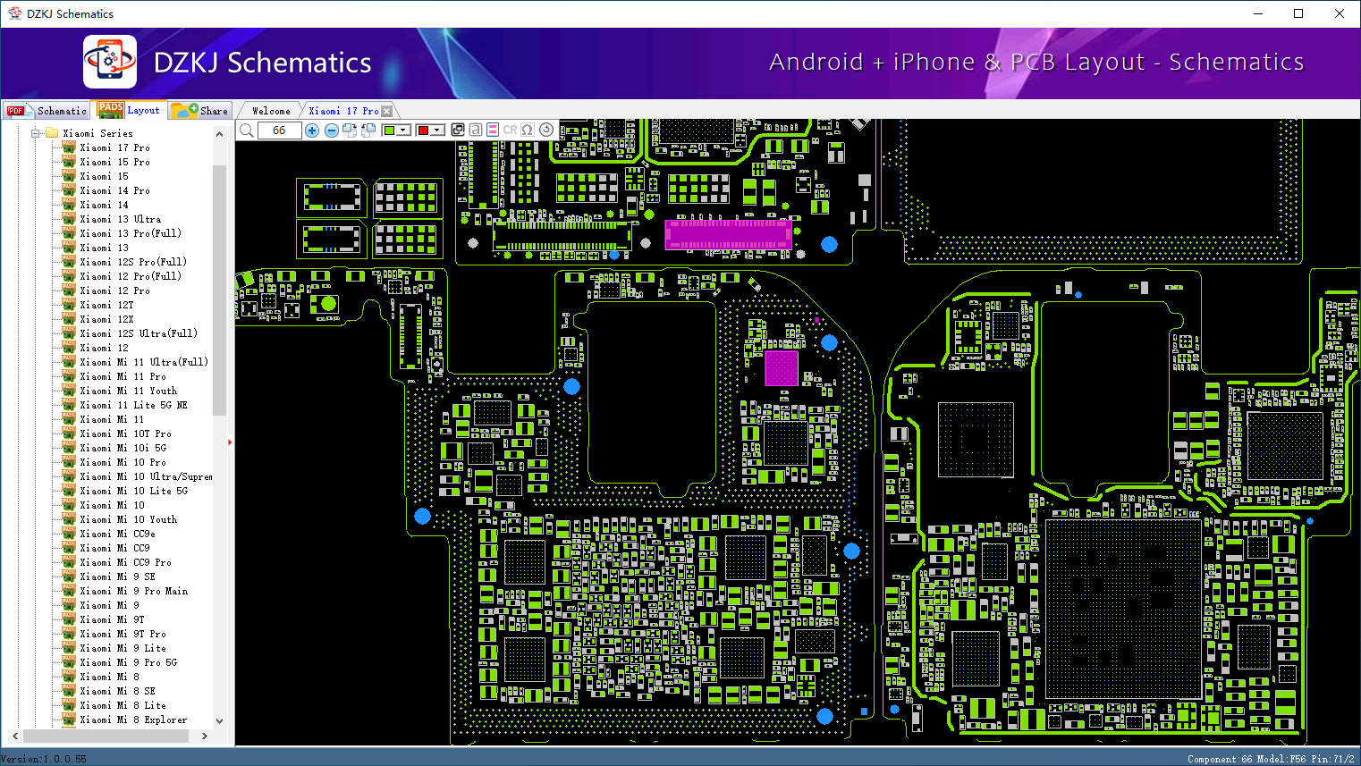Select Xiaomi Mi 9 Pro 5G entry
The image size is (1361, 766).
pyautogui.click(x=128, y=662)
